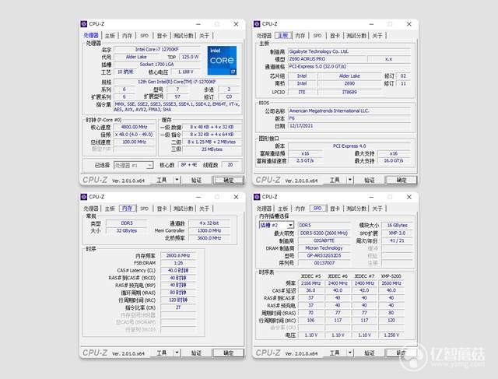Click 确定 button in mainboard window
This screenshot has height=379, width=498.
click(x=402, y=180)
